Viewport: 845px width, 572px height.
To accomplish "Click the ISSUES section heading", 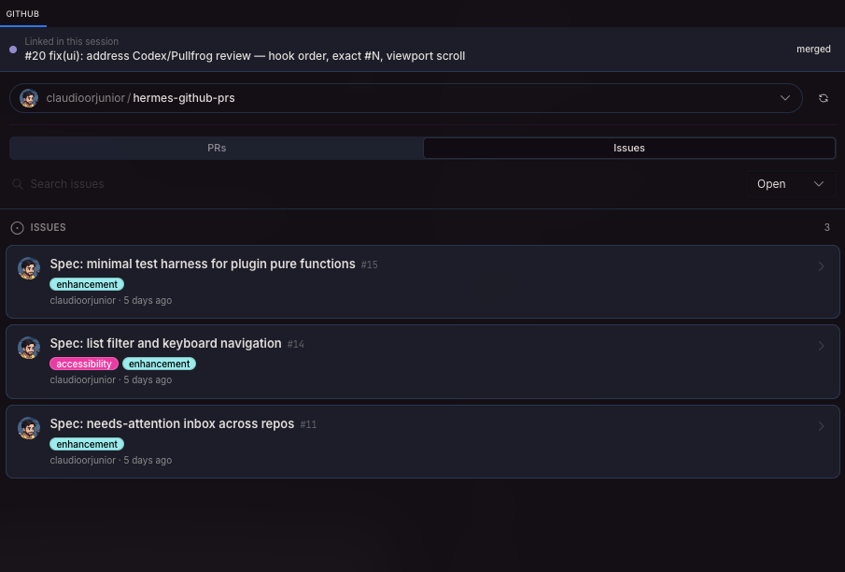I will point(48,228).
